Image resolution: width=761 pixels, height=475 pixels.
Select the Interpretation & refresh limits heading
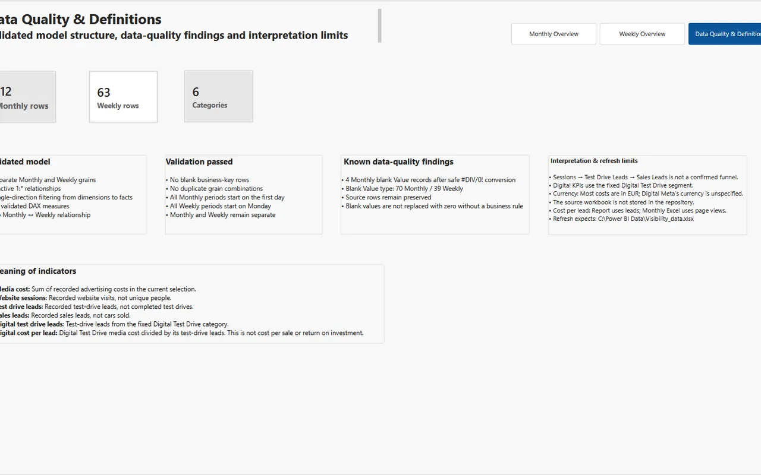[594, 161]
